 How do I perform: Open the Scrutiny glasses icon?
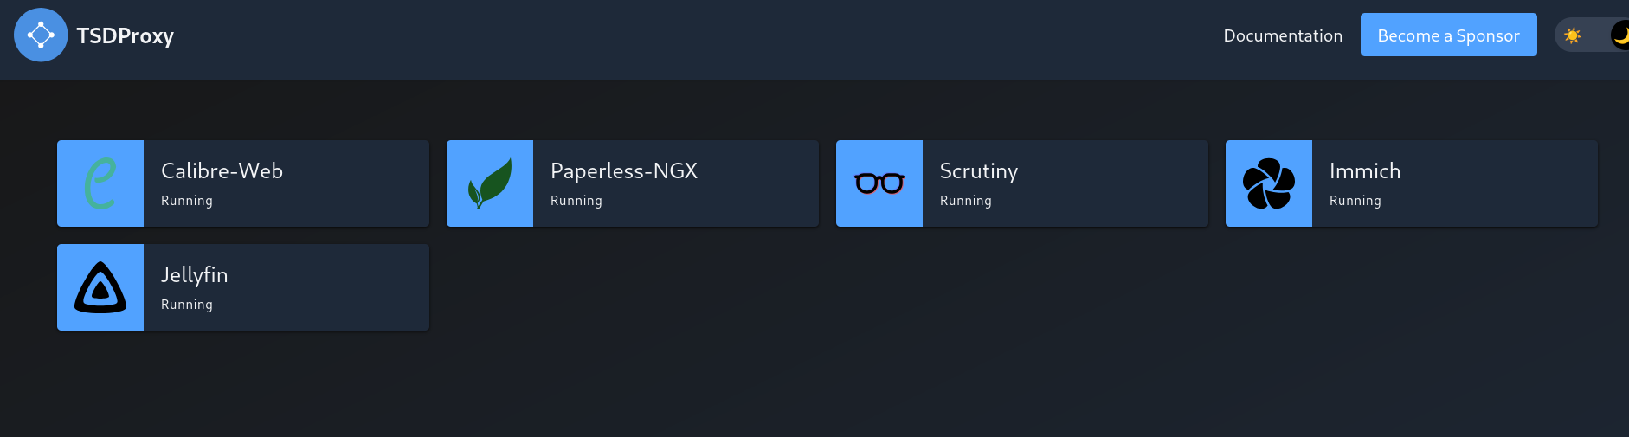tap(879, 183)
